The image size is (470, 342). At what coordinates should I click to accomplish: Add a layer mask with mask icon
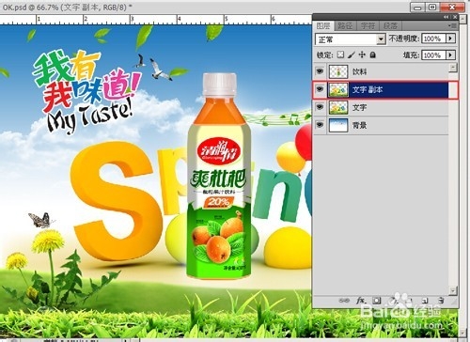(377, 301)
